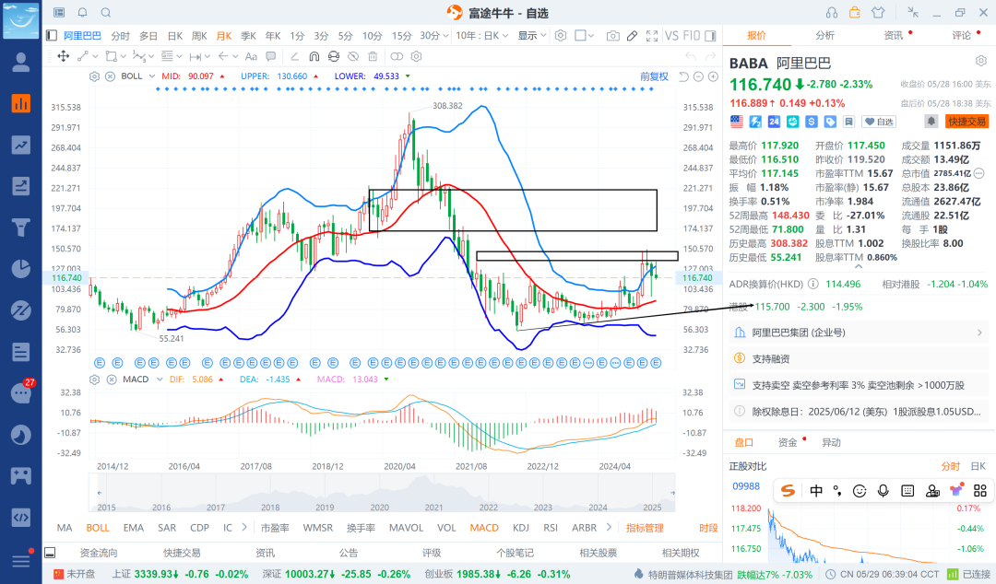Open the 分析 analysis tab
This screenshot has width=996, height=584.
pos(825,36)
